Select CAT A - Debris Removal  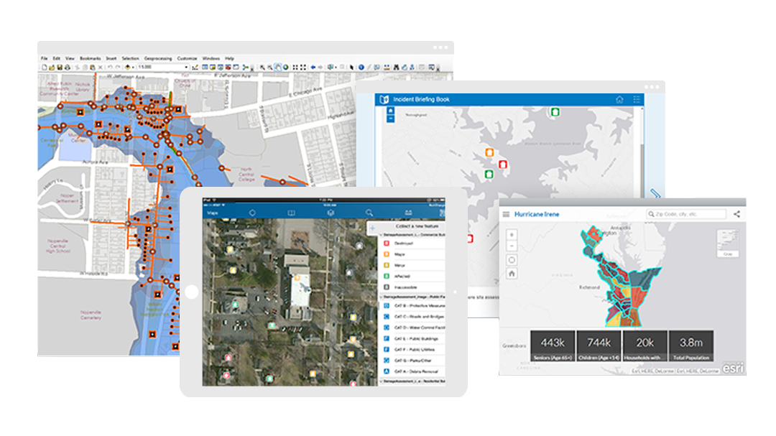point(412,371)
